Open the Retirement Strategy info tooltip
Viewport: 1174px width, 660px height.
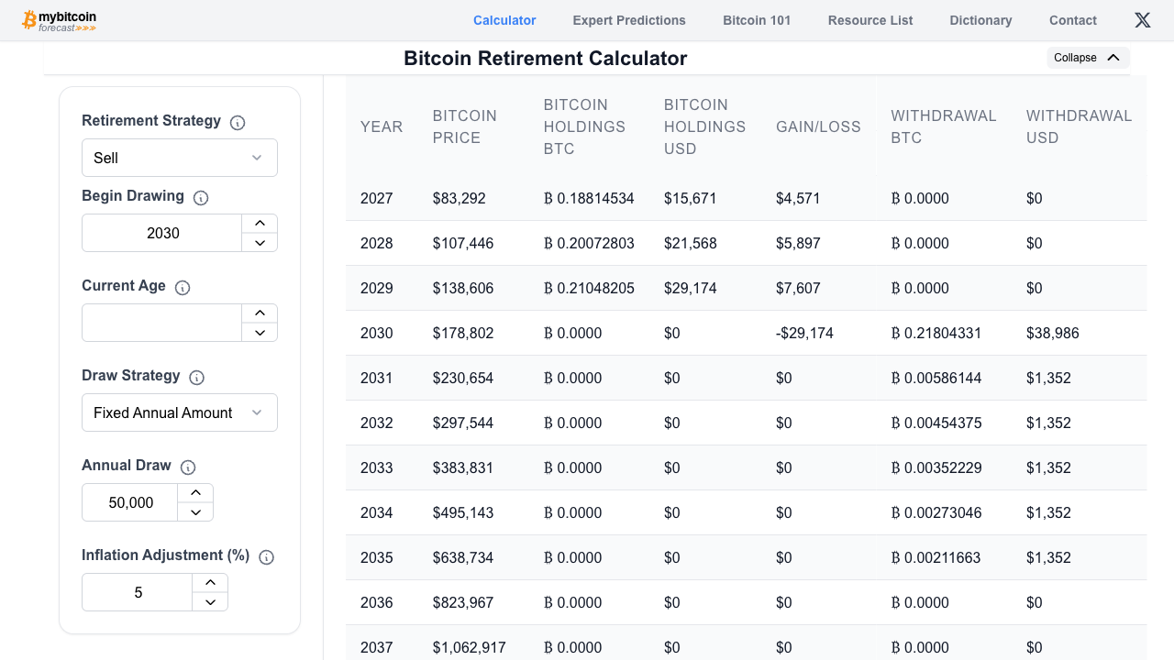pyautogui.click(x=238, y=121)
